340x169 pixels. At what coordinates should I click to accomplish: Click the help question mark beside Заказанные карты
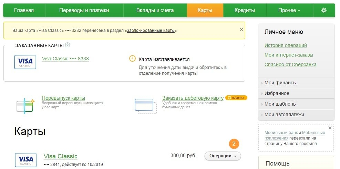pos(68,45)
